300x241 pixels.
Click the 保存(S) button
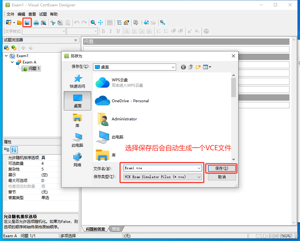222,168
